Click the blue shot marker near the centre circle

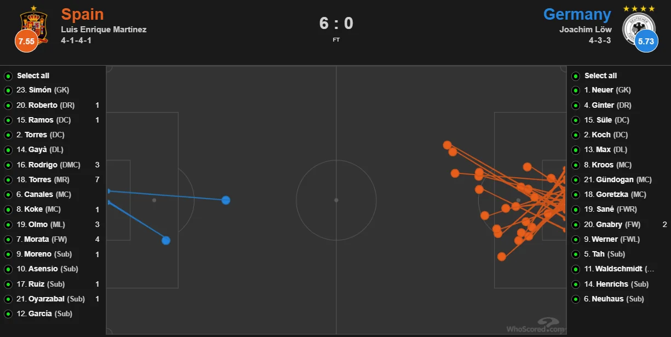coord(226,200)
